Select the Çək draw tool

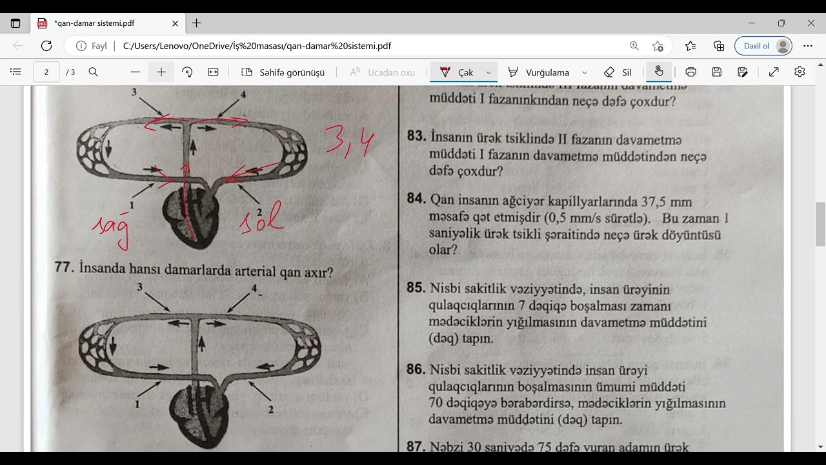[456, 72]
